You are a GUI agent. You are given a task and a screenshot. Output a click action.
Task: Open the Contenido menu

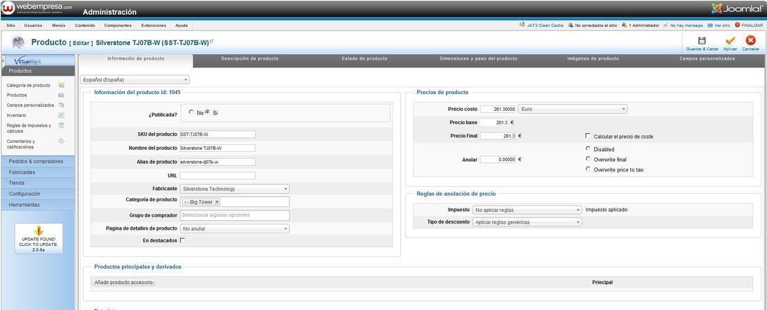(x=85, y=25)
